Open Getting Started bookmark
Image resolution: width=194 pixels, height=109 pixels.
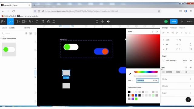8,16
